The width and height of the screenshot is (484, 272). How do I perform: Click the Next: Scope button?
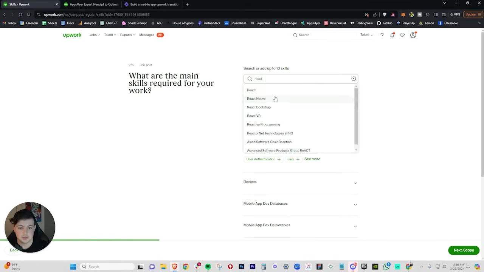[x=464, y=250]
